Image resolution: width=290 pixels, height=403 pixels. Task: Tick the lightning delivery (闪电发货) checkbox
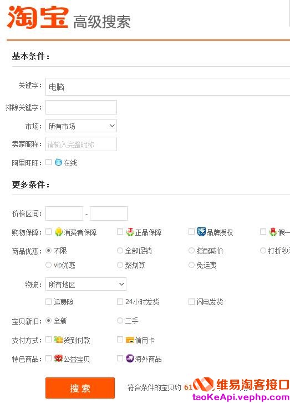point(191,301)
